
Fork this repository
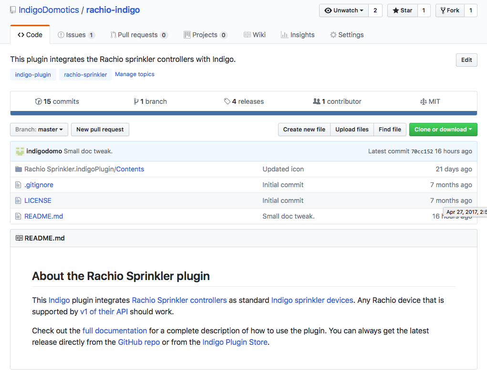(450, 10)
